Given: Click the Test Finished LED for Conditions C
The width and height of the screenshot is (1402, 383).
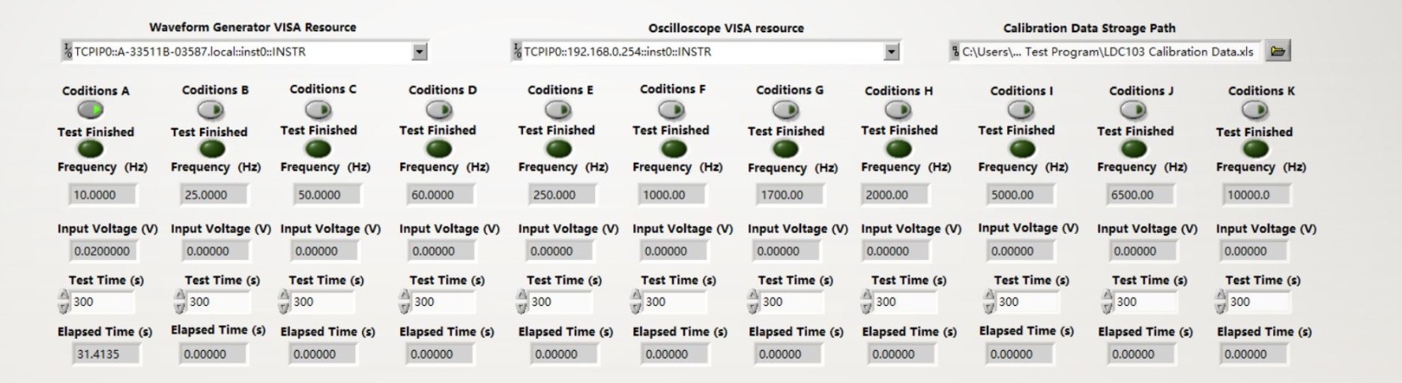Looking at the screenshot, I should pyautogui.click(x=319, y=149).
